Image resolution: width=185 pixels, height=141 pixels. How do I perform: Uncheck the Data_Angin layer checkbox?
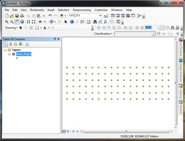14,54
